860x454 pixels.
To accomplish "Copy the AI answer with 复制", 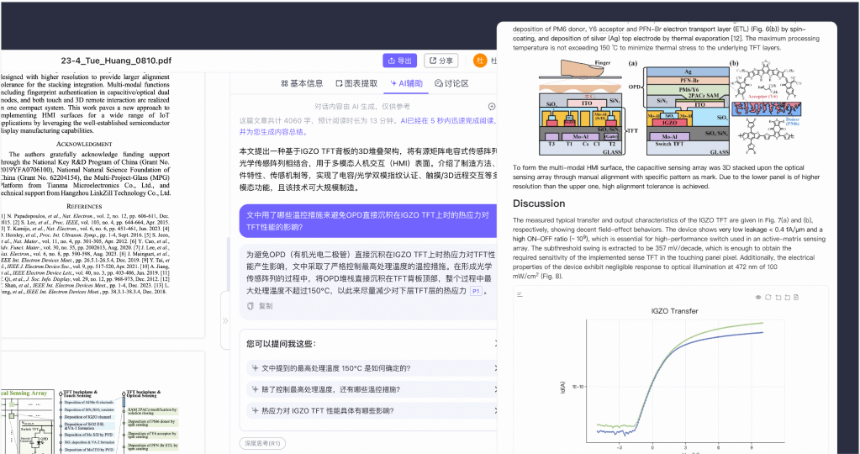I will (x=260, y=306).
